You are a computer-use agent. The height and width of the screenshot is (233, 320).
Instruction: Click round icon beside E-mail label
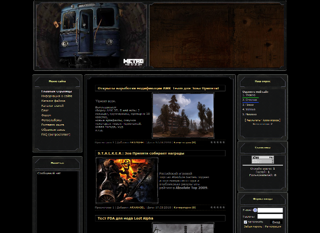coord(255,210)
